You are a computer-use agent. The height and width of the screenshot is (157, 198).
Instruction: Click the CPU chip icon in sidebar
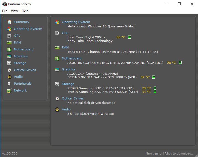point(9,36)
